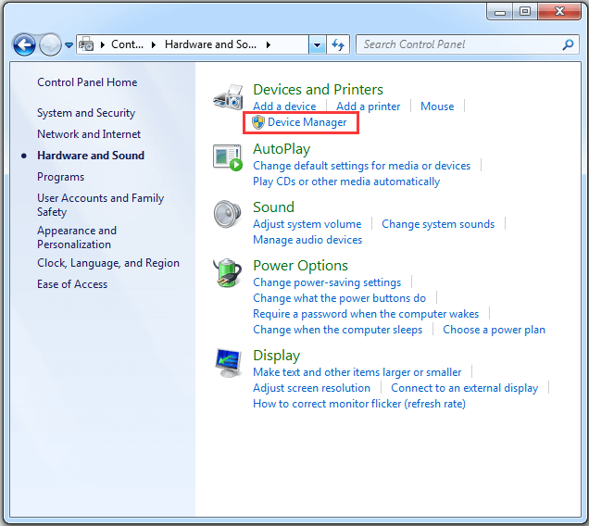Click the AutoPlay category icon
This screenshot has width=589, height=526.
tap(228, 157)
